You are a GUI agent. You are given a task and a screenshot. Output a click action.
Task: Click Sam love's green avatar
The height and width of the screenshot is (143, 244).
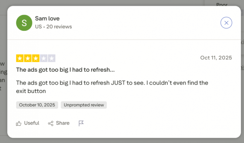[24, 23]
